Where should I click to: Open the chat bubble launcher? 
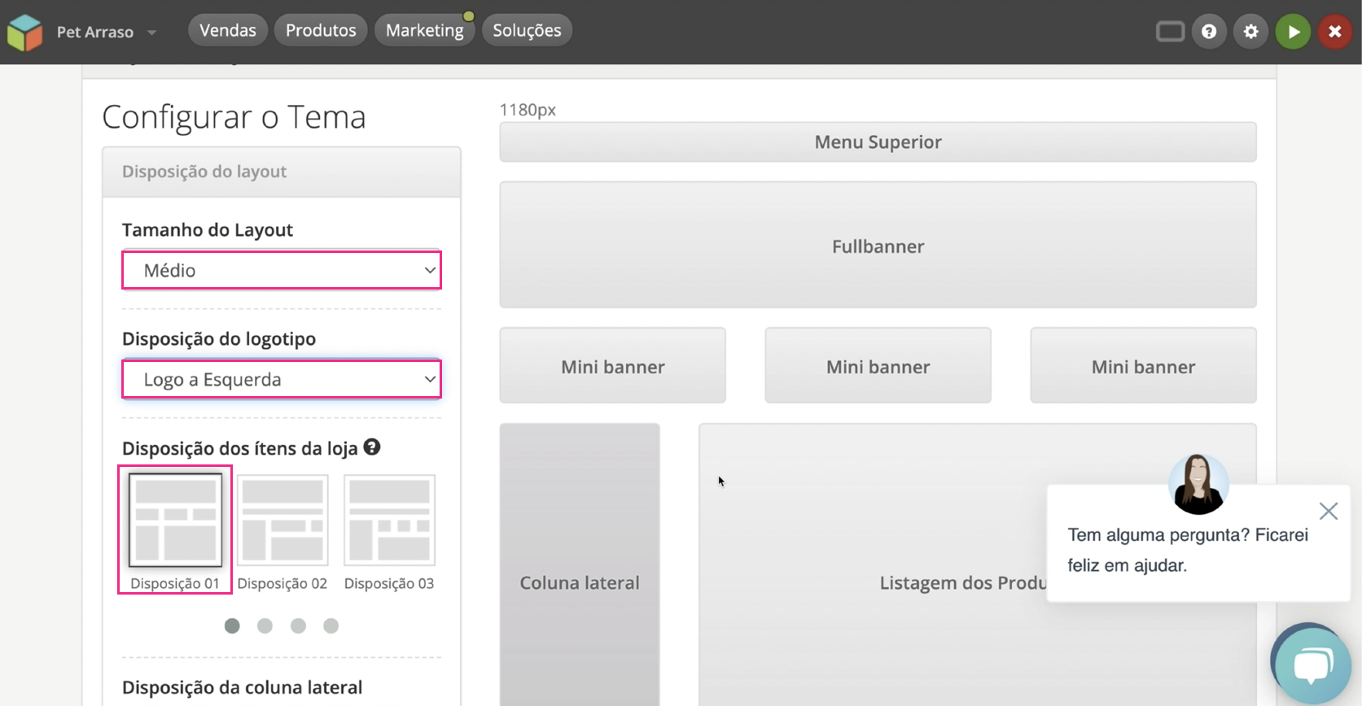pos(1311,664)
